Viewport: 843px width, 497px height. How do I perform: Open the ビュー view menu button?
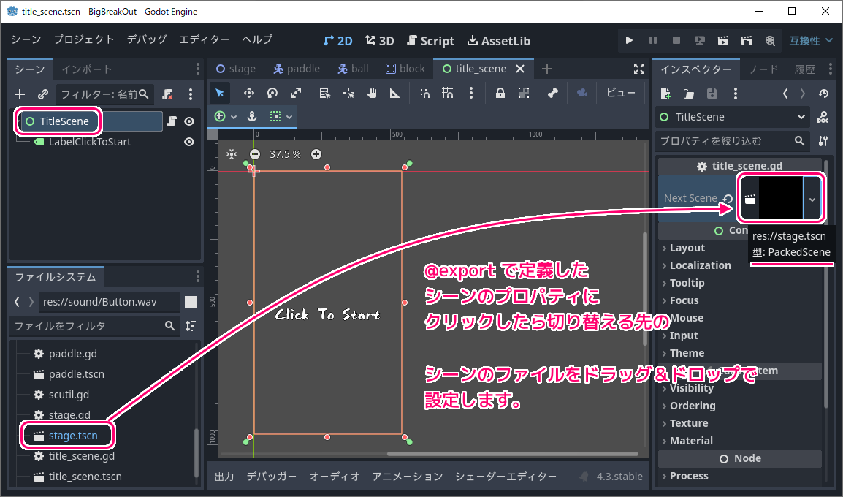point(621,93)
